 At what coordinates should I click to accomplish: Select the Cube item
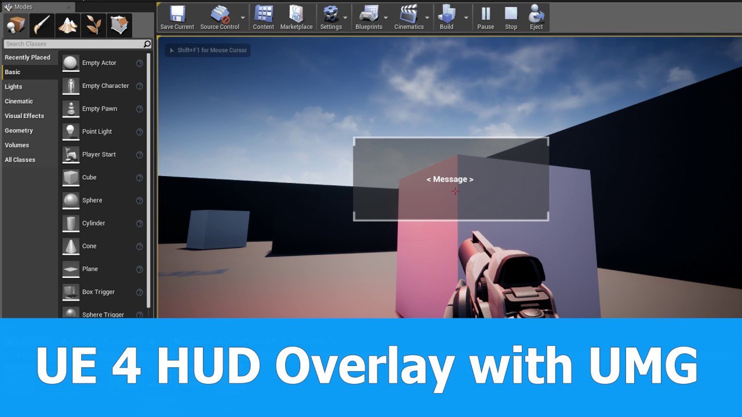click(x=103, y=177)
